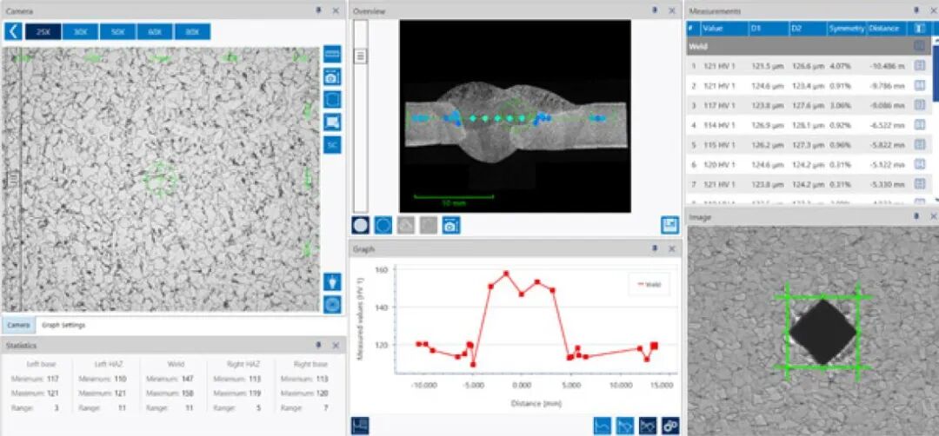This screenshot has width=939, height=436.
Task: Click the D1 column header
Action: coord(768,28)
